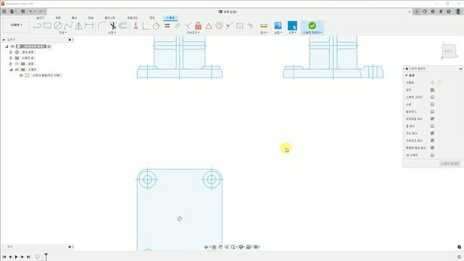Toggle Slice checkbox in sketch palette
The width and height of the screenshot is (464, 261).
click(432, 112)
